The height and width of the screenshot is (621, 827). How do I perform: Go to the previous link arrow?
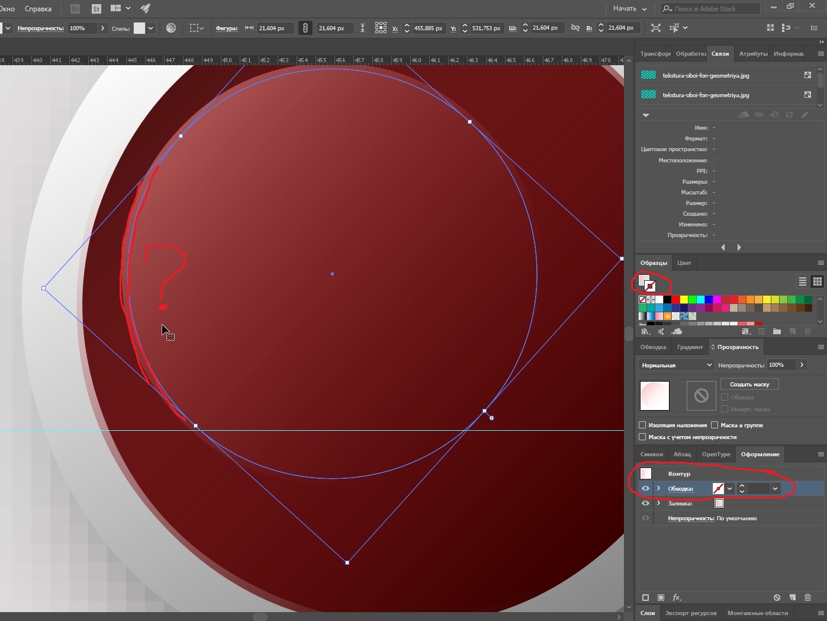point(723,248)
